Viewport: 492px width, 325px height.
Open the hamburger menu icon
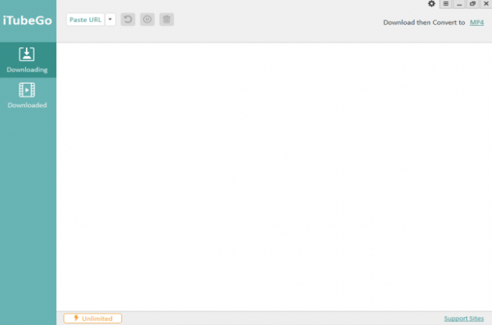pyautogui.click(x=445, y=4)
